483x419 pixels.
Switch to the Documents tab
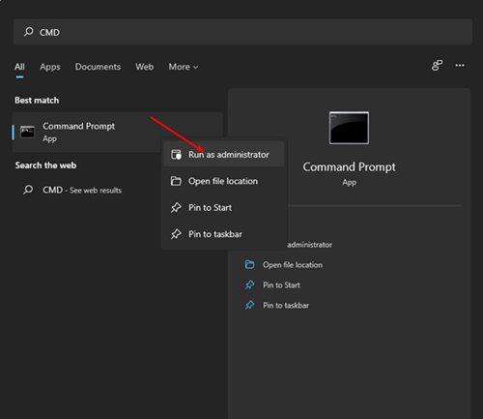pyautogui.click(x=98, y=67)
